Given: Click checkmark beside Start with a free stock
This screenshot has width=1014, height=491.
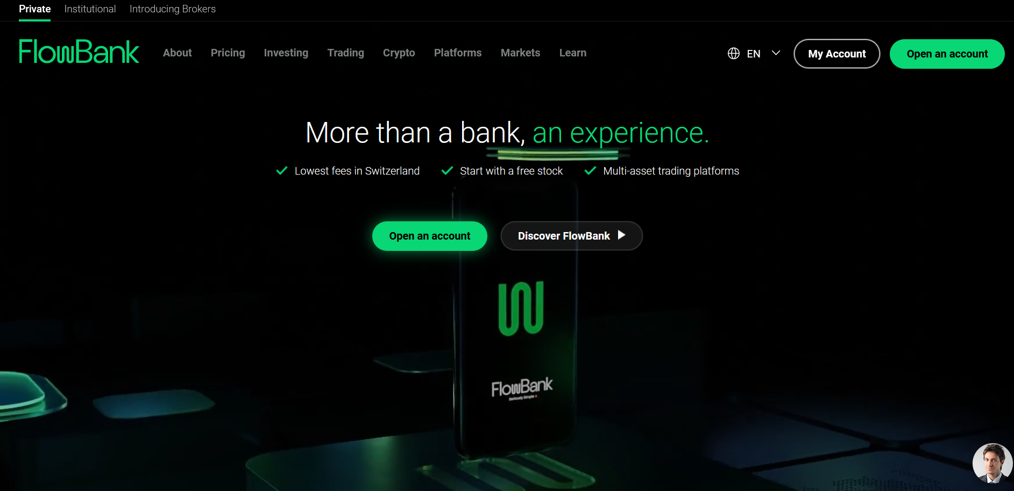Looking at the screenshot, I should coord(446,171).
